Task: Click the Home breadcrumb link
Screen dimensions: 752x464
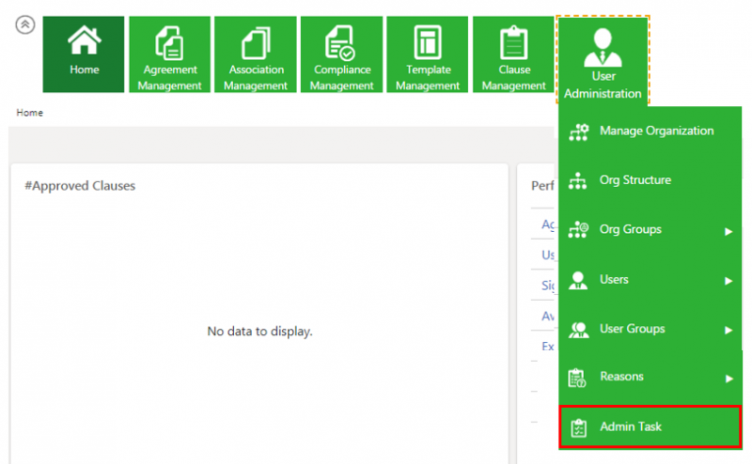Action: pyautogui.click(x=29, y=113)
